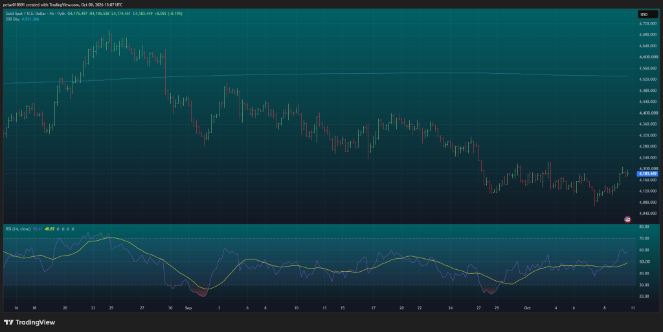Click the RSI scale label 50.00
This screenshot has height=332, width=663.
pos(644,262)
